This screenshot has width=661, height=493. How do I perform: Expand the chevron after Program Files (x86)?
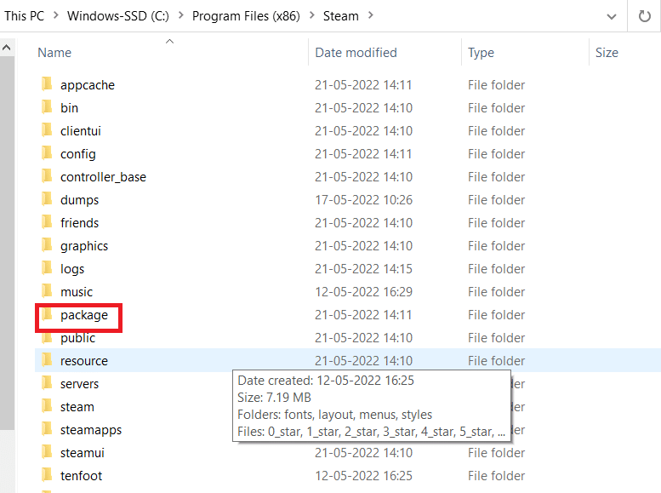pos(312,15)
